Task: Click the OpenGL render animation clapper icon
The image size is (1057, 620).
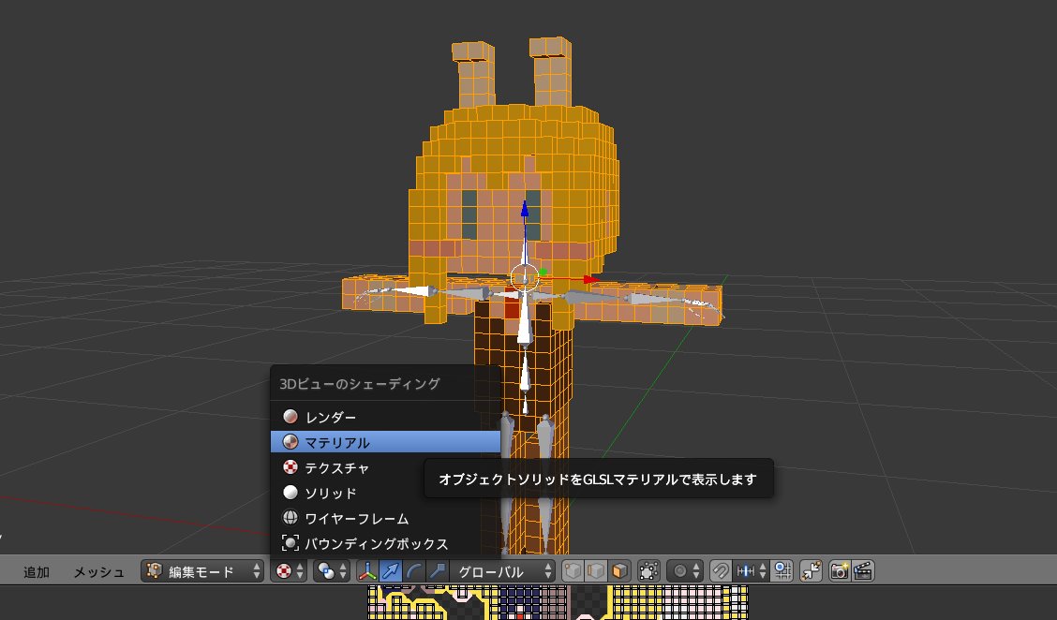Action: 864,571
